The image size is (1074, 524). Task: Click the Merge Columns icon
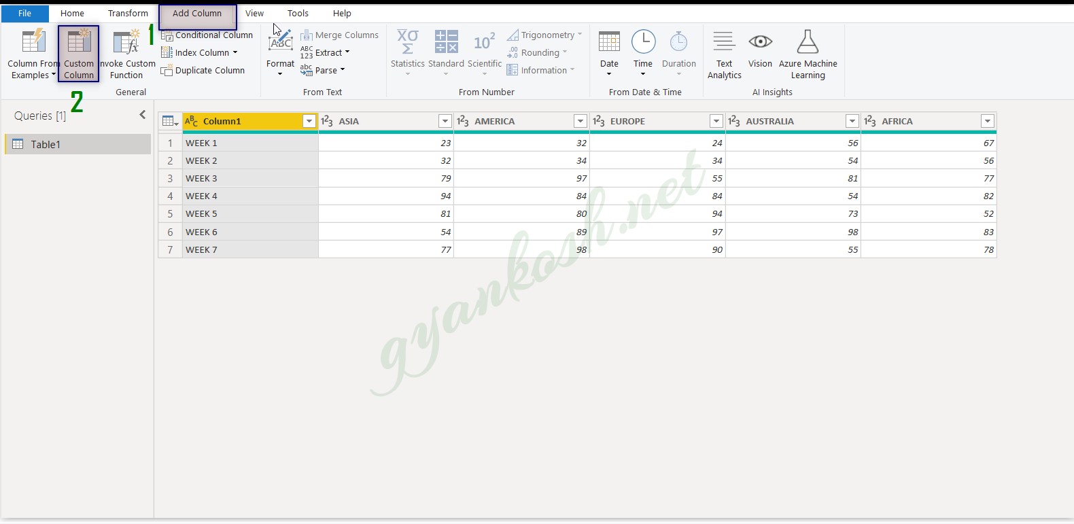tap(307, 35)
